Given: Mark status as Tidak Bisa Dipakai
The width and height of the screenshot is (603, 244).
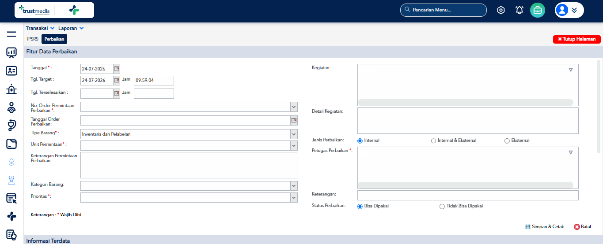Looking at the screenshot, I should (x=442, y=206).
